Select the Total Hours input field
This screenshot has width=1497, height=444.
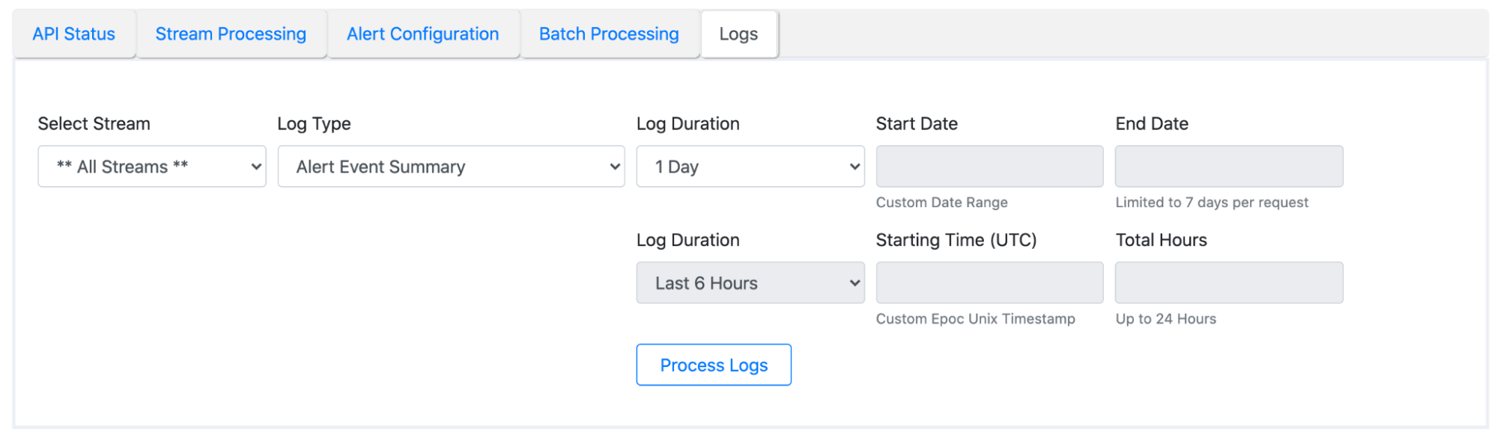click(x=1228, y=283)
